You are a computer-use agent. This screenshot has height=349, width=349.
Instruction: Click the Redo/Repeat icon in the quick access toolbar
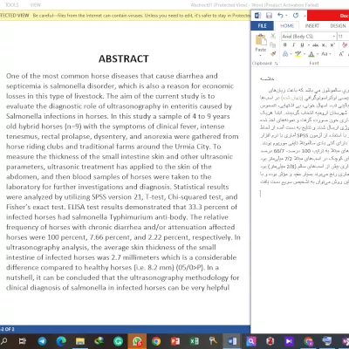pyautogui.click(x=296, y=16)
